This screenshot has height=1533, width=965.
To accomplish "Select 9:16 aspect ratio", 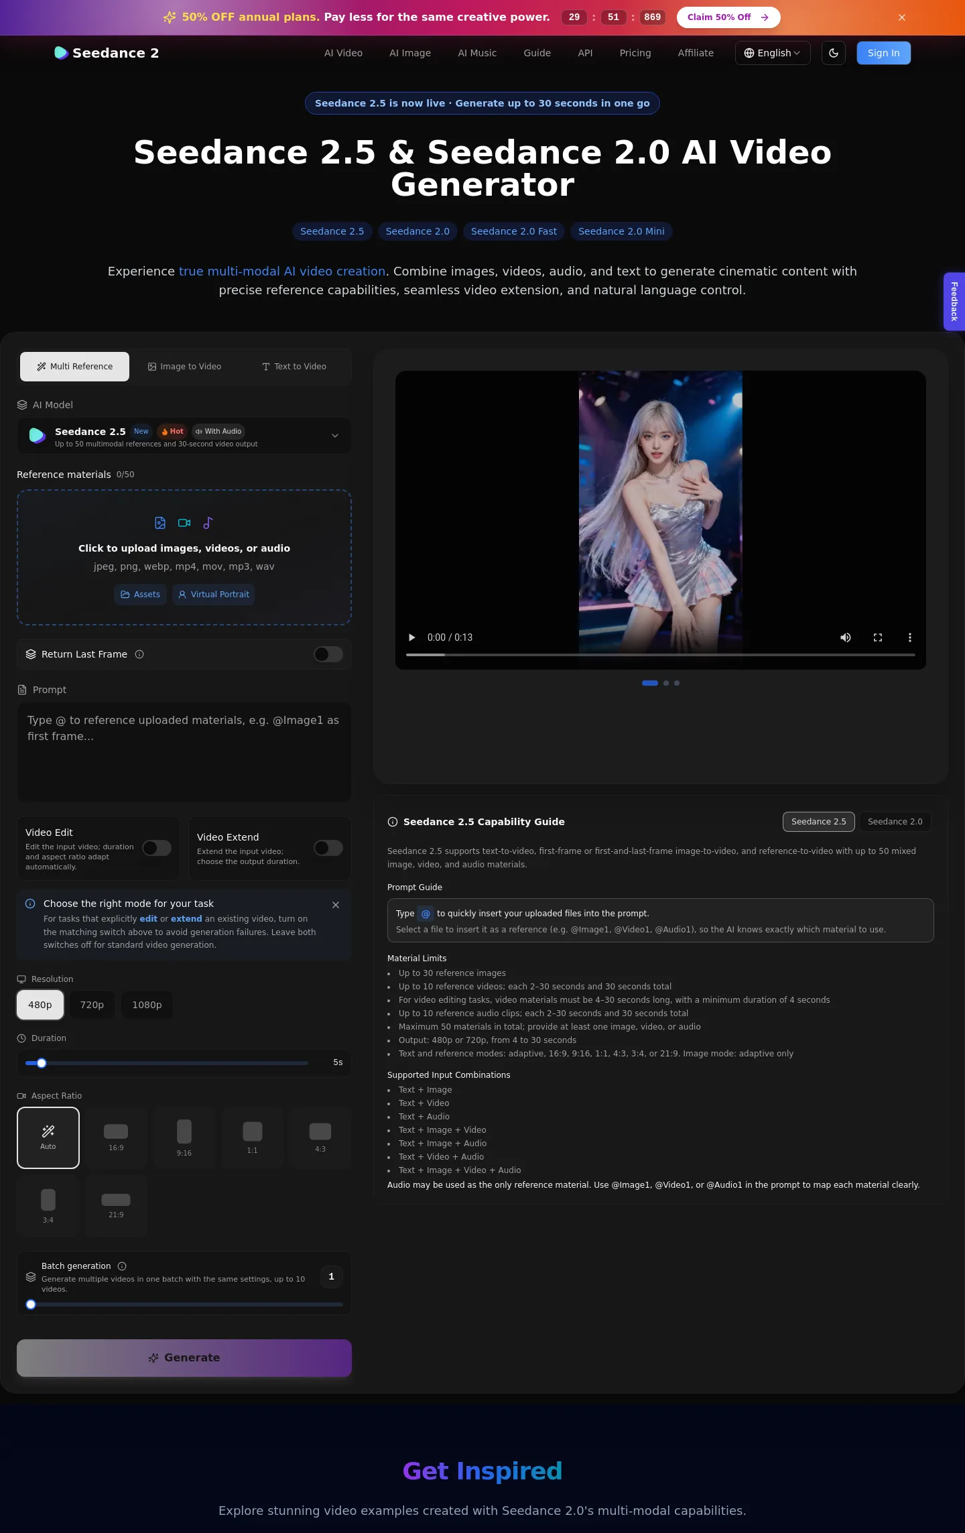I will [184, 1138].
